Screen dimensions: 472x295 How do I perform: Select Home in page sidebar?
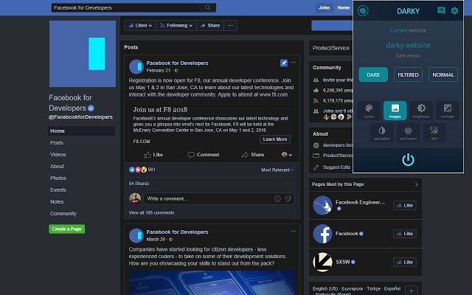coord(81,131)
